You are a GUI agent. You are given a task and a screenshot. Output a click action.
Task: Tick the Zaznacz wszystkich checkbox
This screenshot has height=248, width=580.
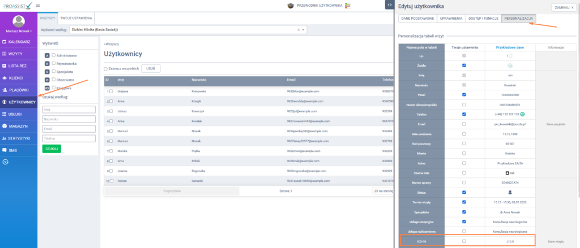[x=106, y=69]
